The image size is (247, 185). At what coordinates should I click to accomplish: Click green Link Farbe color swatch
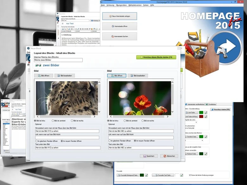pos(201,113)
